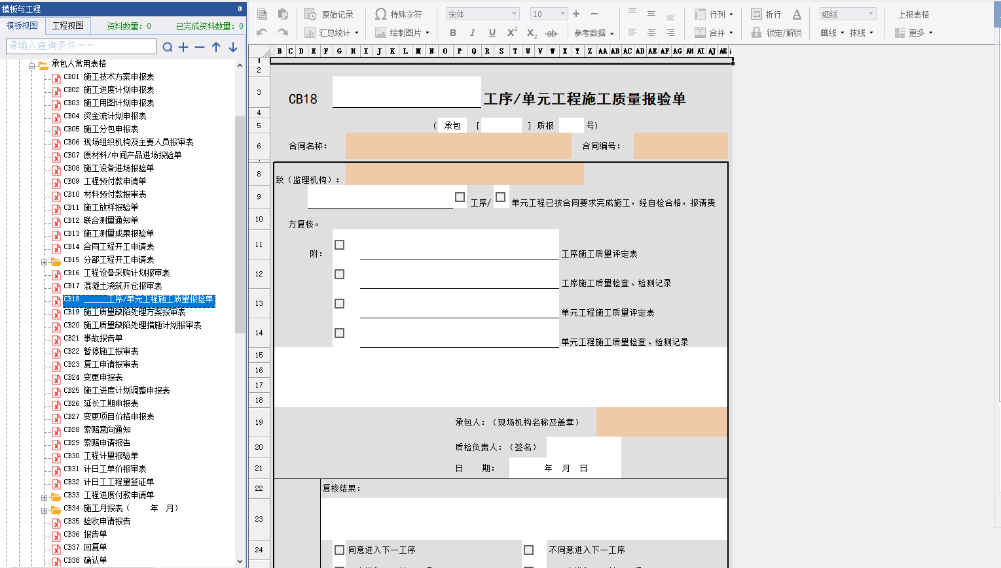The width and height of the screenshot is (1001, 568).
Task: Click 锁定/解锁 lock button
Action: (776, 33)
